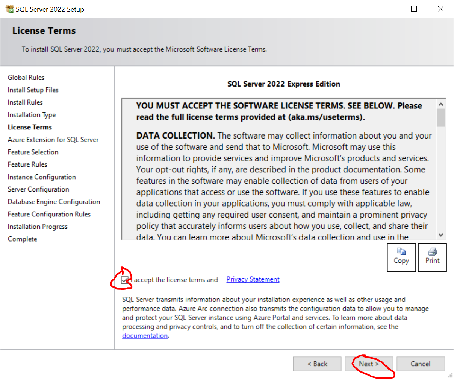Select the Install Setup Files step
454x379 pixels.
[x=33, y=90]
